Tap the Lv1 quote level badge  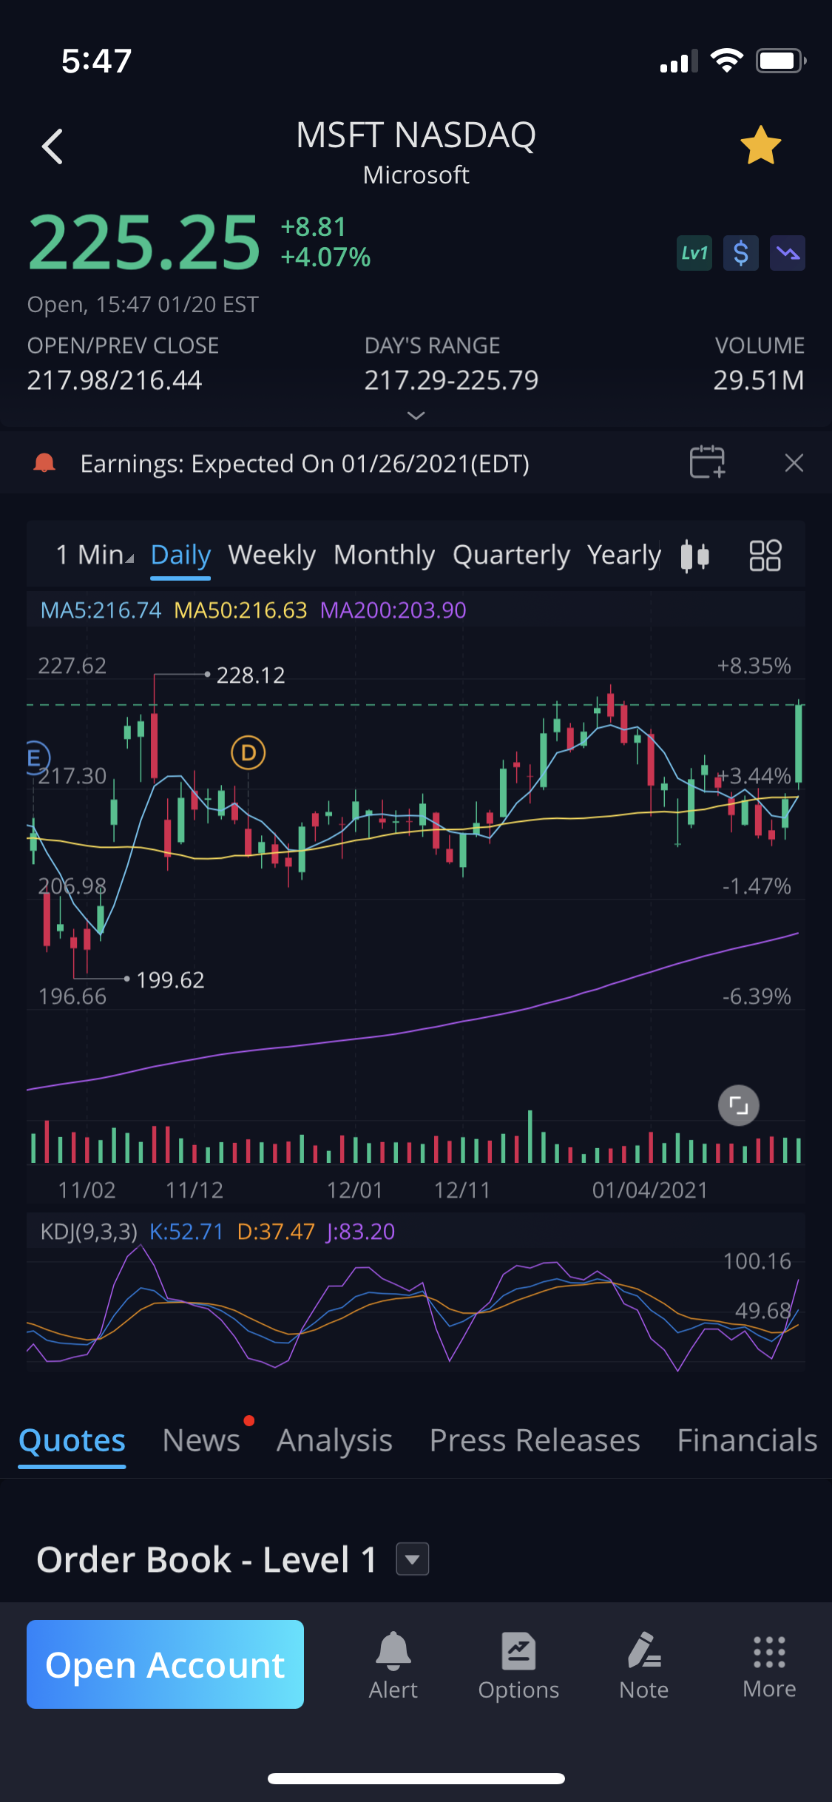694,254
